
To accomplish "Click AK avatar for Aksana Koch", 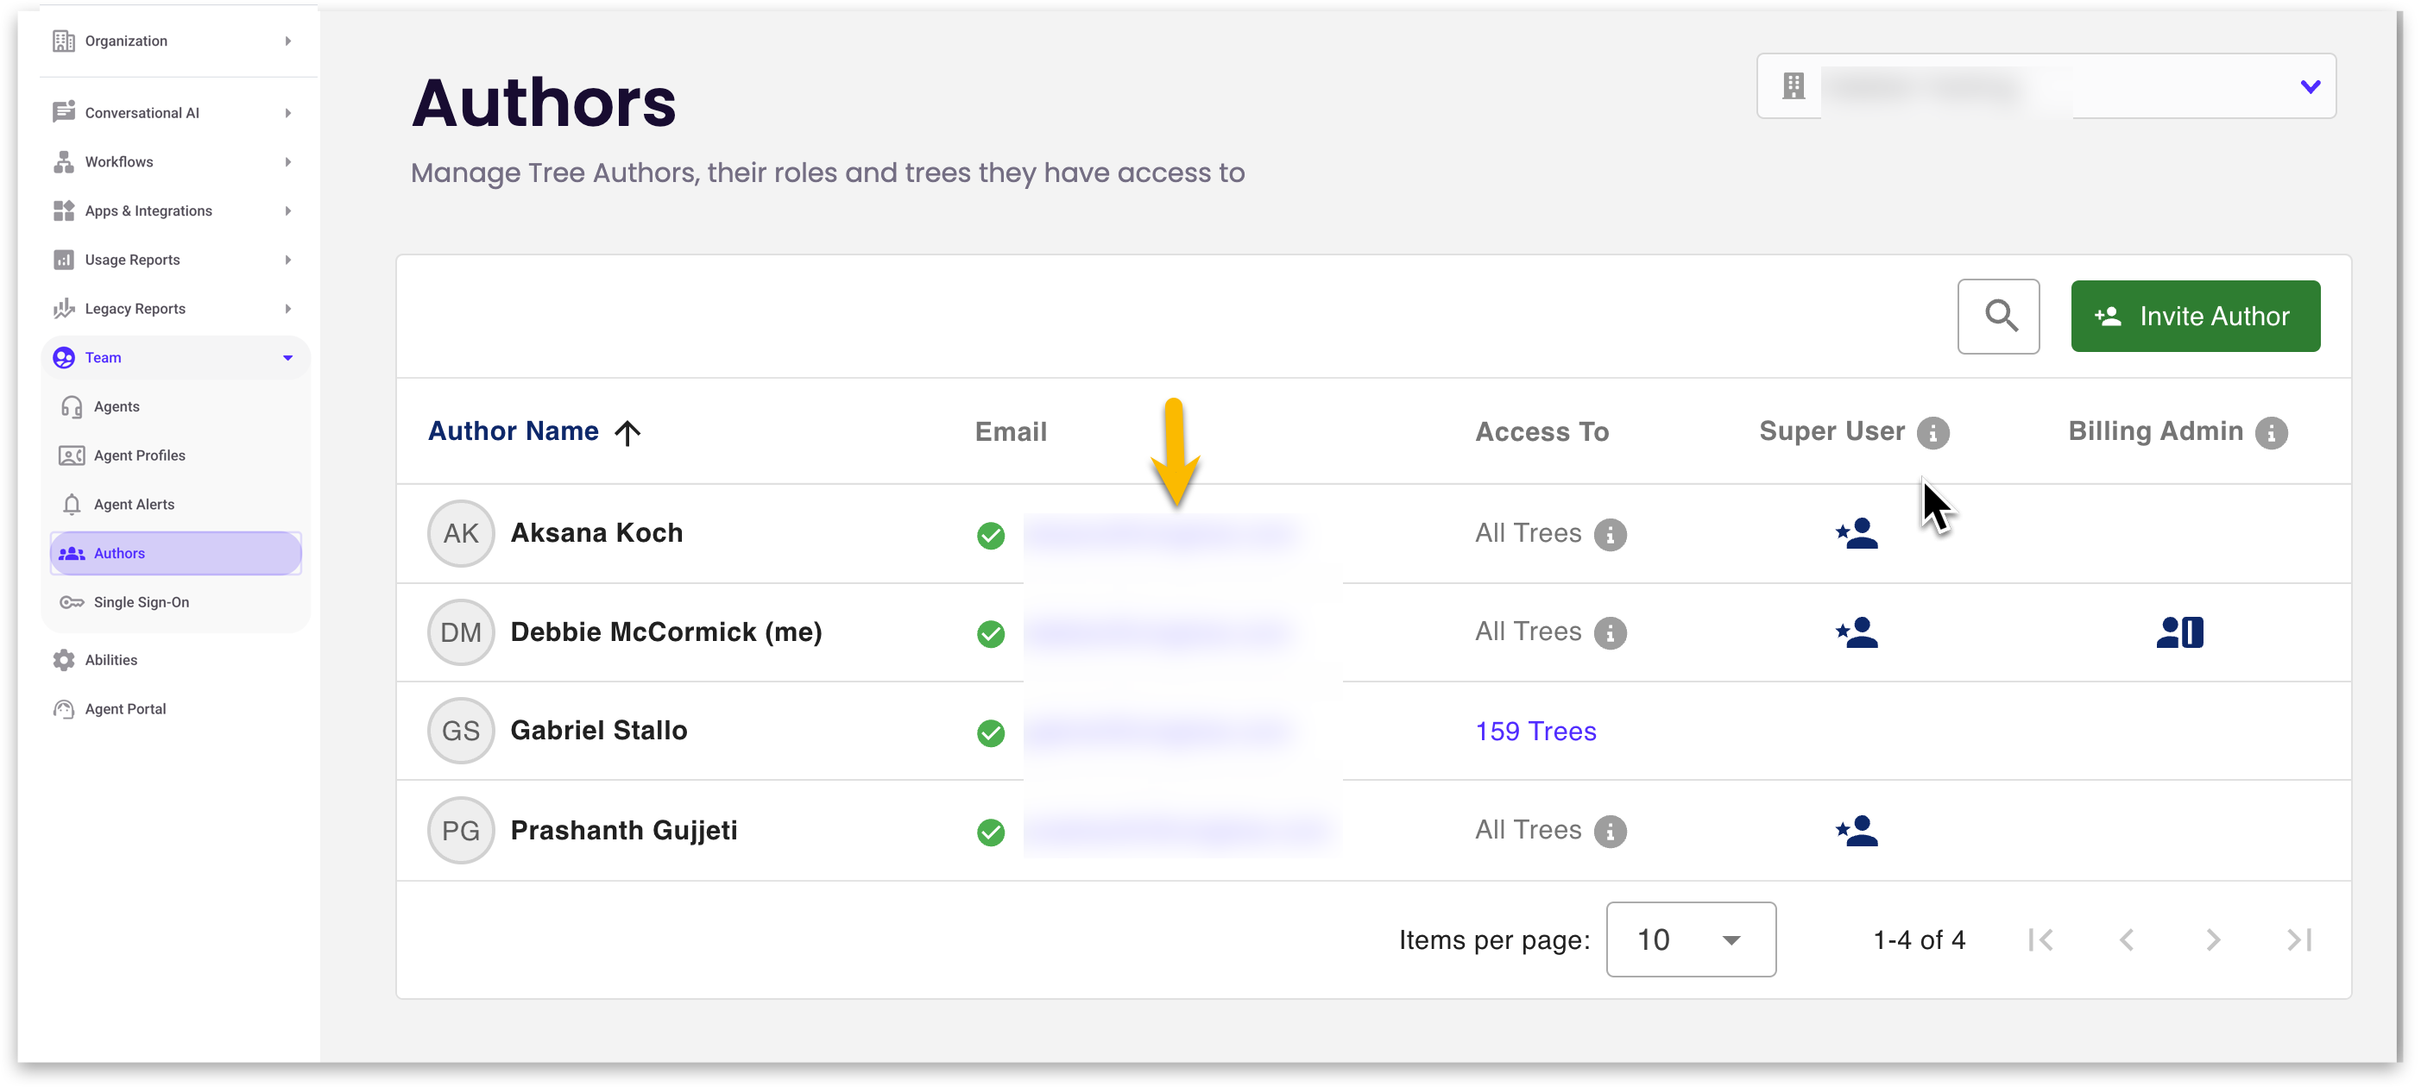I will [x=461, y=534].
